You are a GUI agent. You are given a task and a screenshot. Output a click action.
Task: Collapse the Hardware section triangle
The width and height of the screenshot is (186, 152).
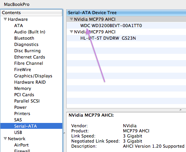pos(5,19)
